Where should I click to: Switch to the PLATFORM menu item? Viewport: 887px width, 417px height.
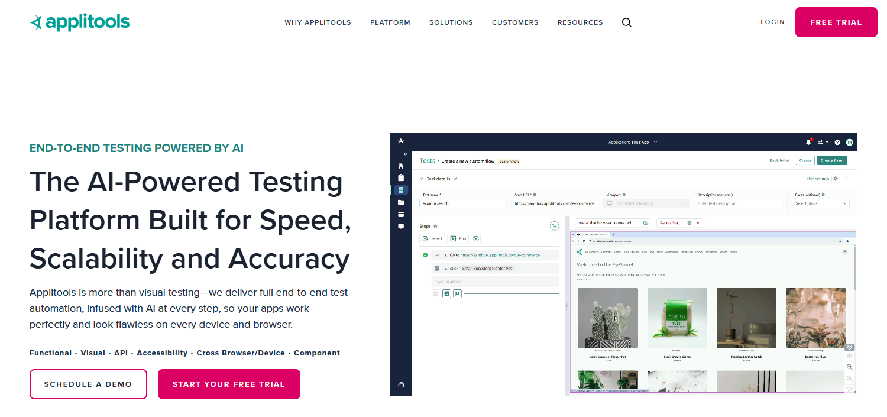pos(390,22)
